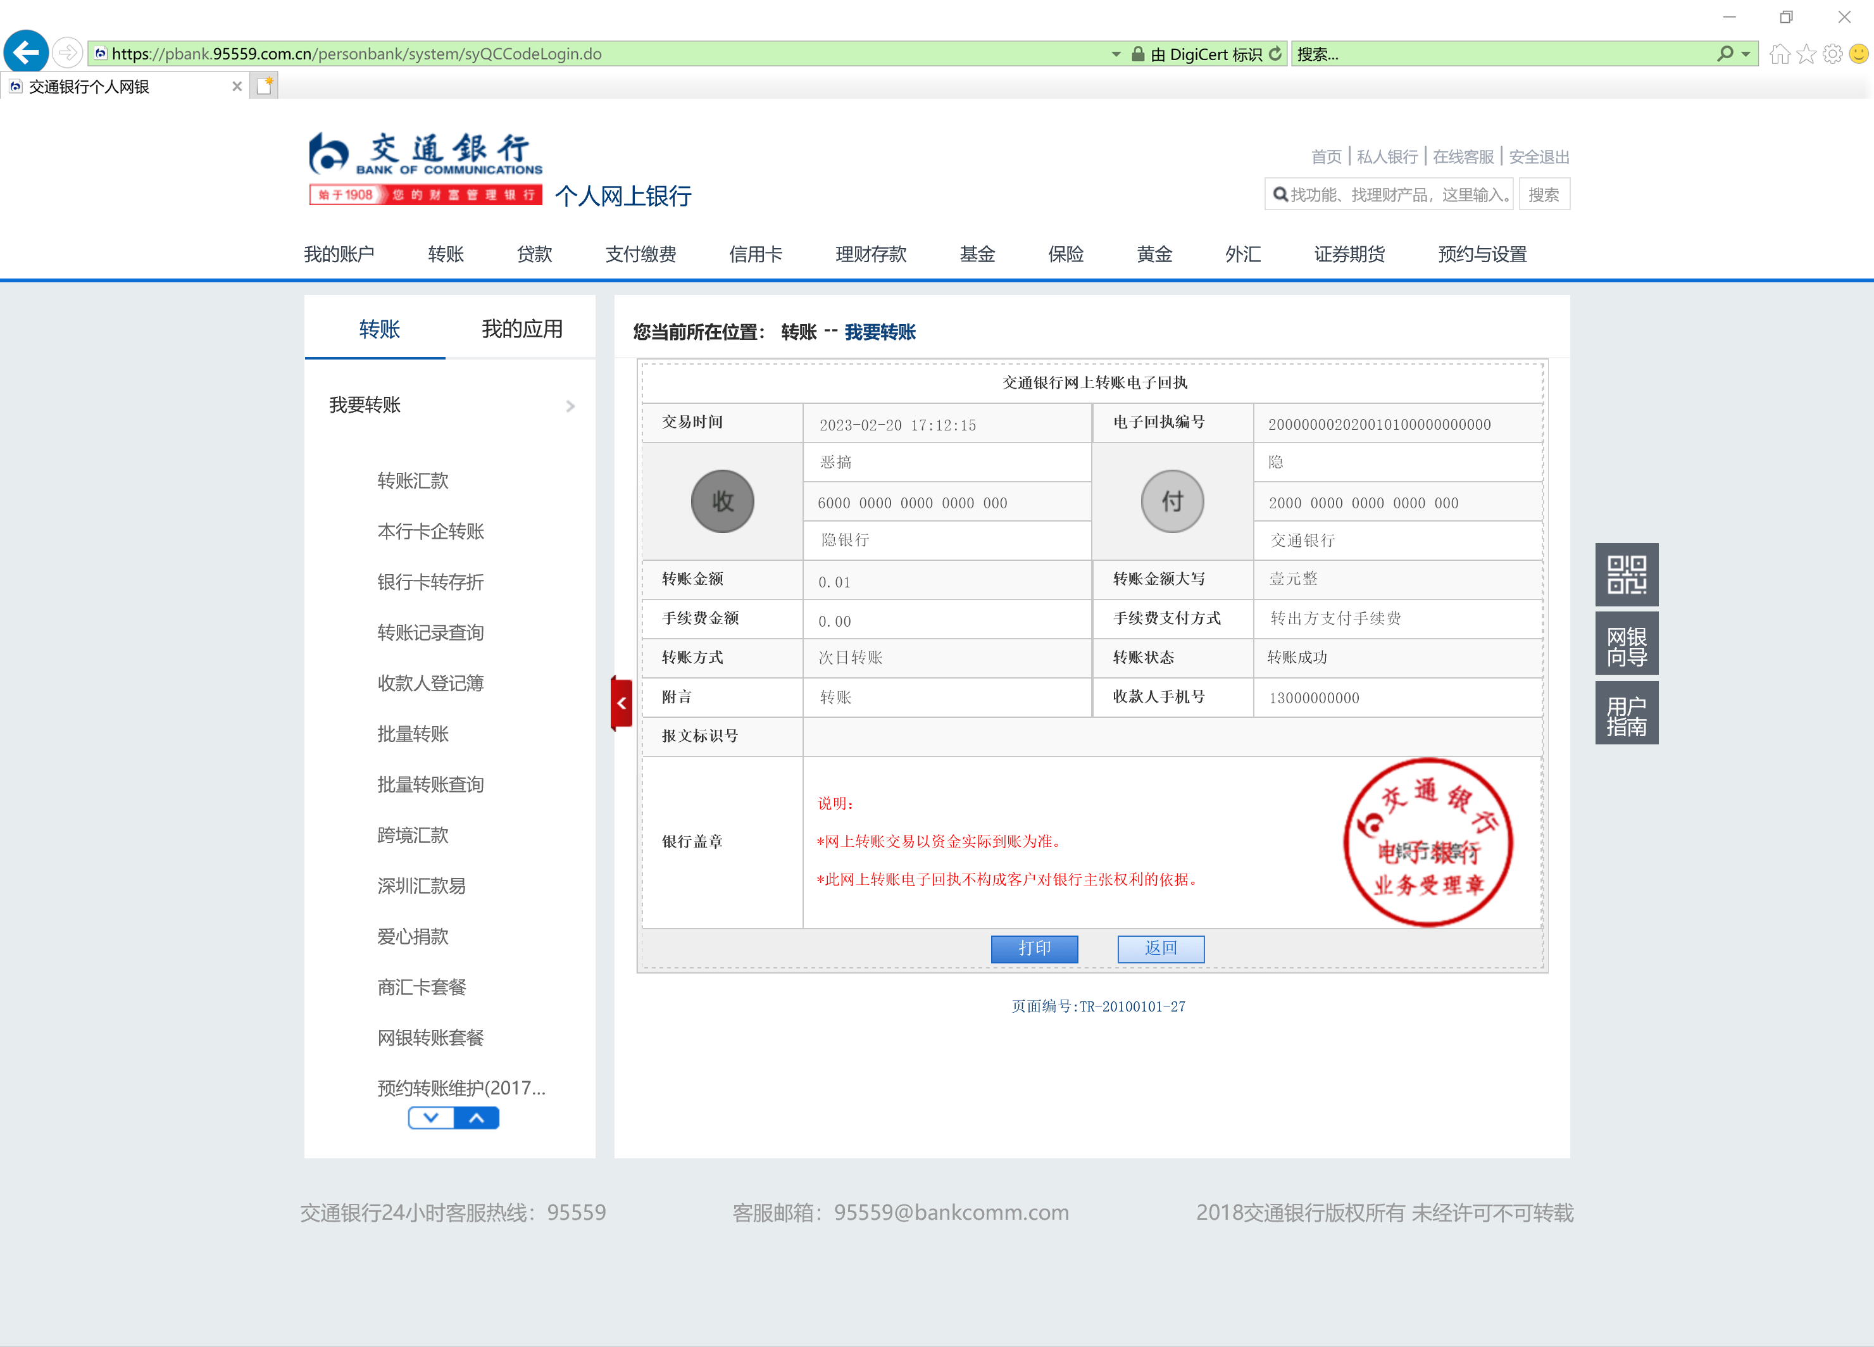Click the Bank of Communications logo
The width and height of the screenshot is (1874, 1347).
click(425, 168)
